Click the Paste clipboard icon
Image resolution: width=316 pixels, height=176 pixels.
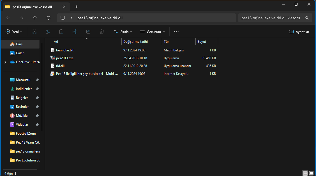coord(61,32)
